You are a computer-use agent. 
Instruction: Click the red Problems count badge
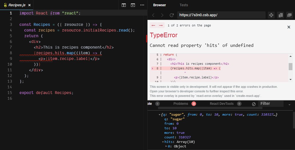(x=194, y=104)
